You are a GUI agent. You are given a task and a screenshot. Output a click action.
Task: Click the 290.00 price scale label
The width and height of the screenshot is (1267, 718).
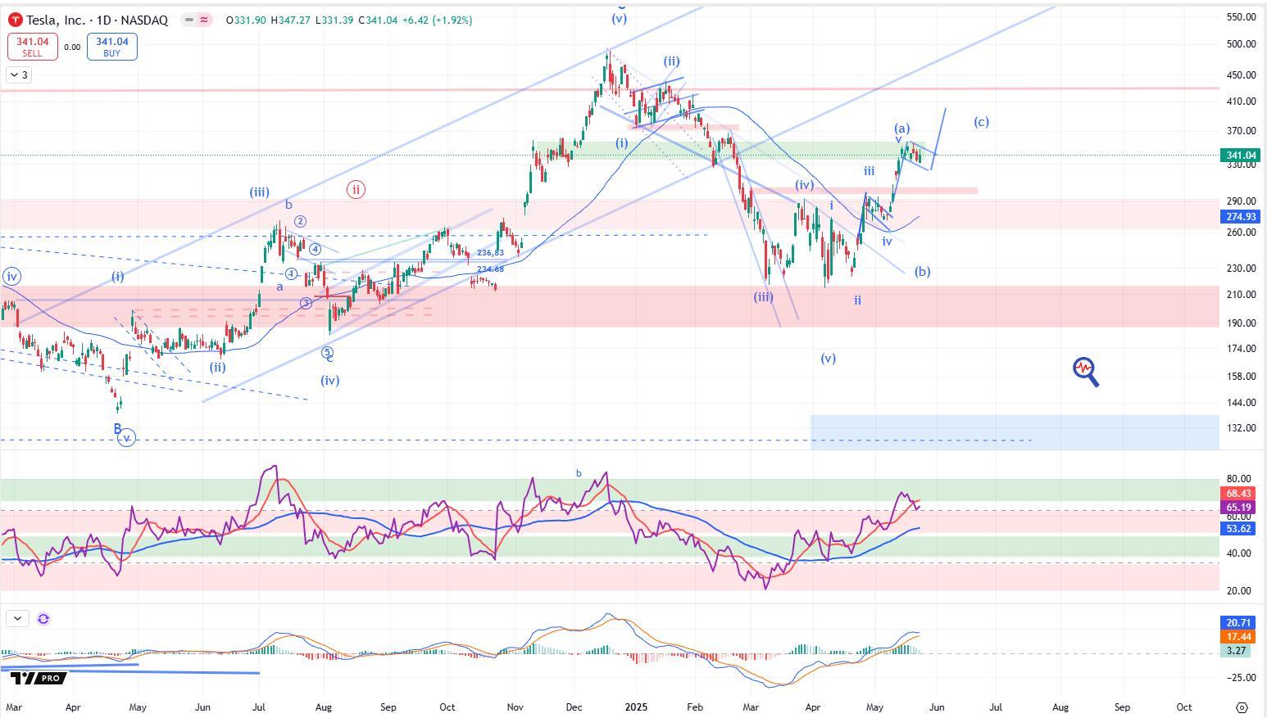(1242, 201)
